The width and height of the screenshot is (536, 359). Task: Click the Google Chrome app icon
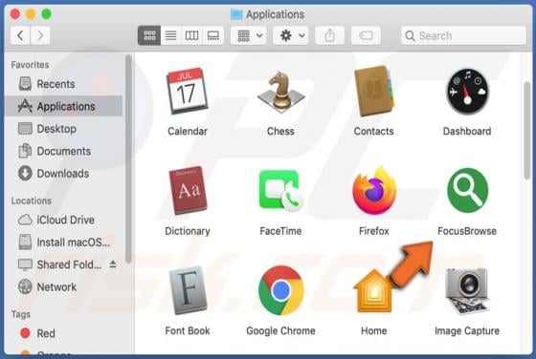(x=280, y=290)
